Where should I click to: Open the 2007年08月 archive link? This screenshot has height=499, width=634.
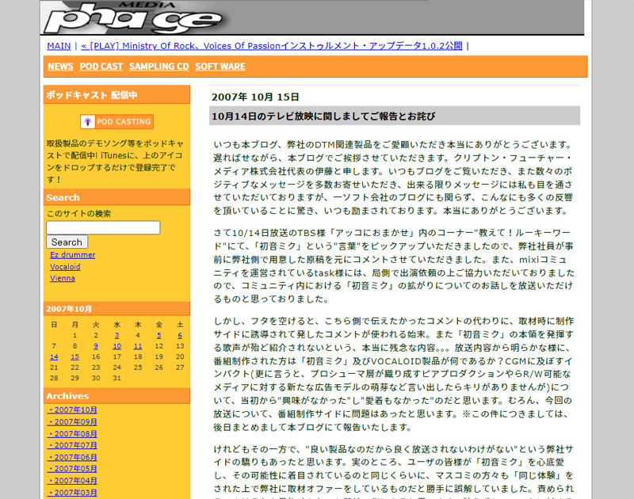click(72, 434)
